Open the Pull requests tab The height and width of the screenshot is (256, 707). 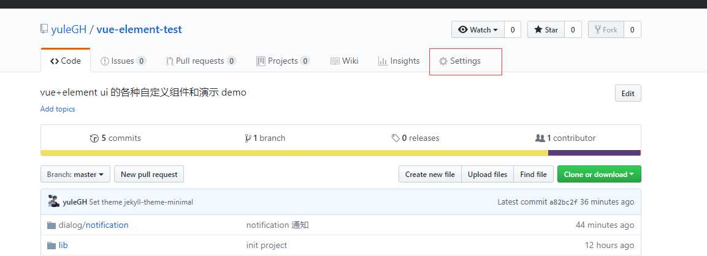(x=201, y=61)
